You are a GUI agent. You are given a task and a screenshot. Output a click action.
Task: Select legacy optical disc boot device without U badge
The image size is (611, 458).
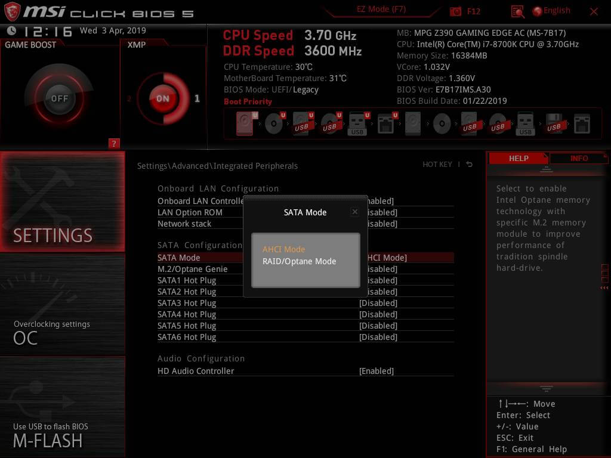tap(442, 124)
